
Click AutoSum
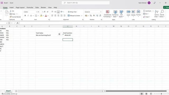(147, 11)
